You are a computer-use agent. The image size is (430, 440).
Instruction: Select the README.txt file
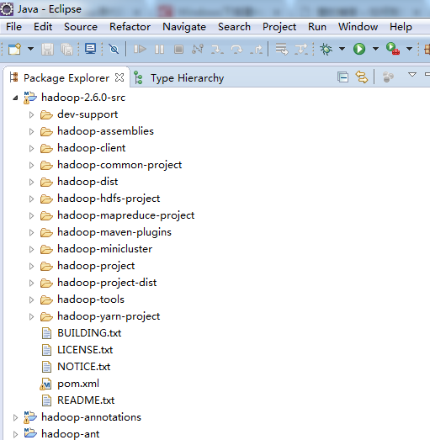click(x=86, y=400)
